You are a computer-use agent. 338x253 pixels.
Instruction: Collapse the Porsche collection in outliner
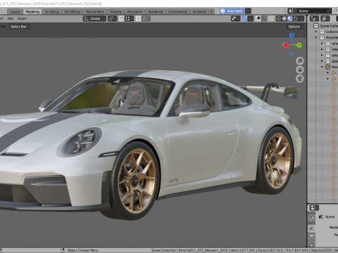click(316, 37)
